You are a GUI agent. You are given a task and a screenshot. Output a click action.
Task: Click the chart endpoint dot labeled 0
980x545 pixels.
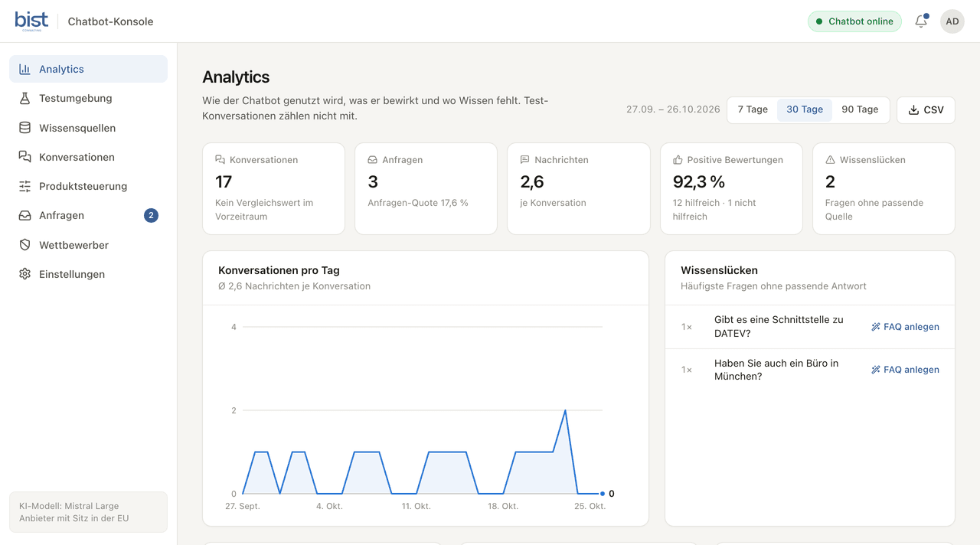[603, 494]
